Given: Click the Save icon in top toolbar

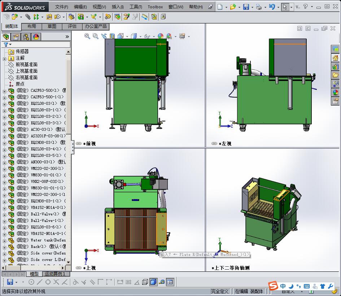Looking at the screenshot, I should (246, 7).
